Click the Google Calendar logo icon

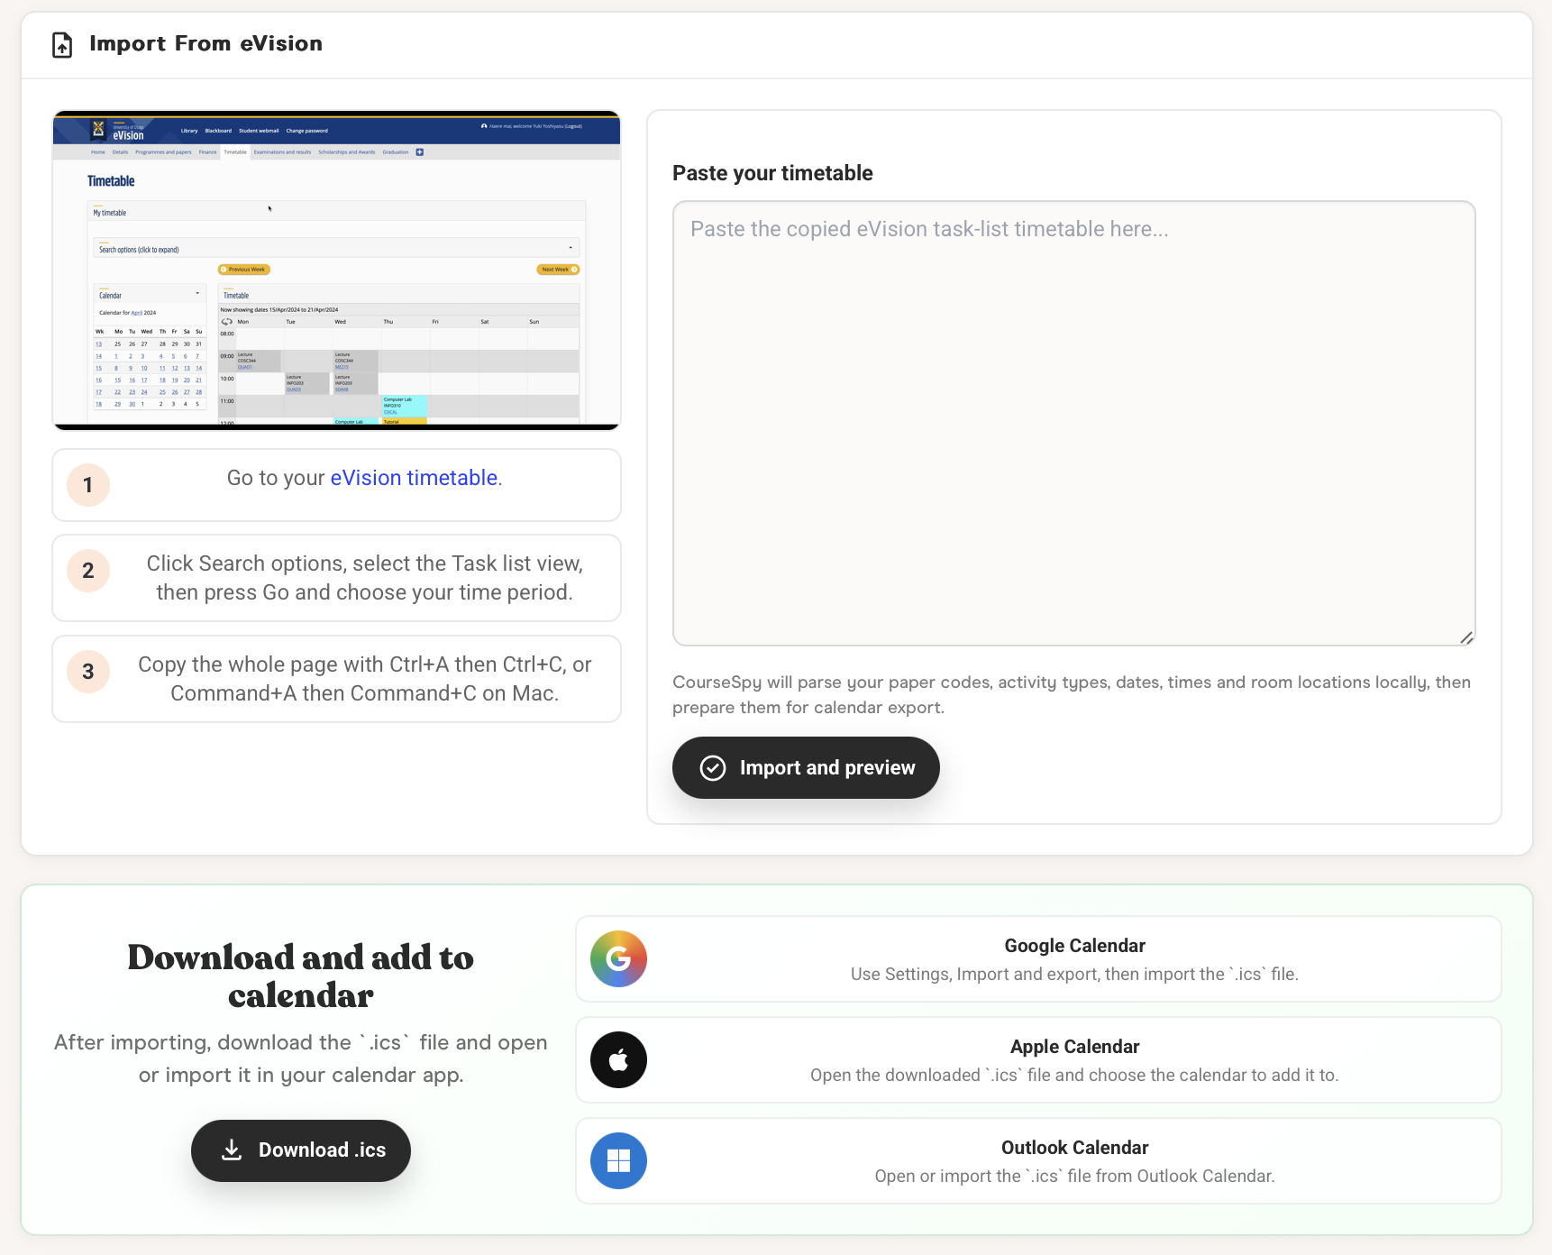coord(618,959)
